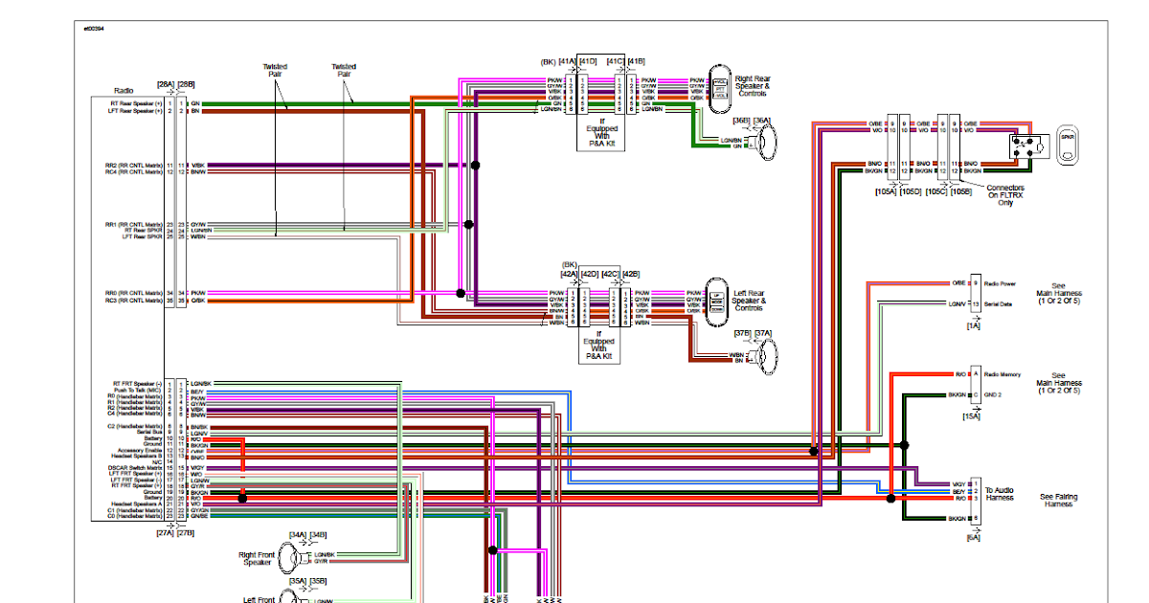1149x603 pixels.
Task: Click the Radio component label
Action: [124, 91]
